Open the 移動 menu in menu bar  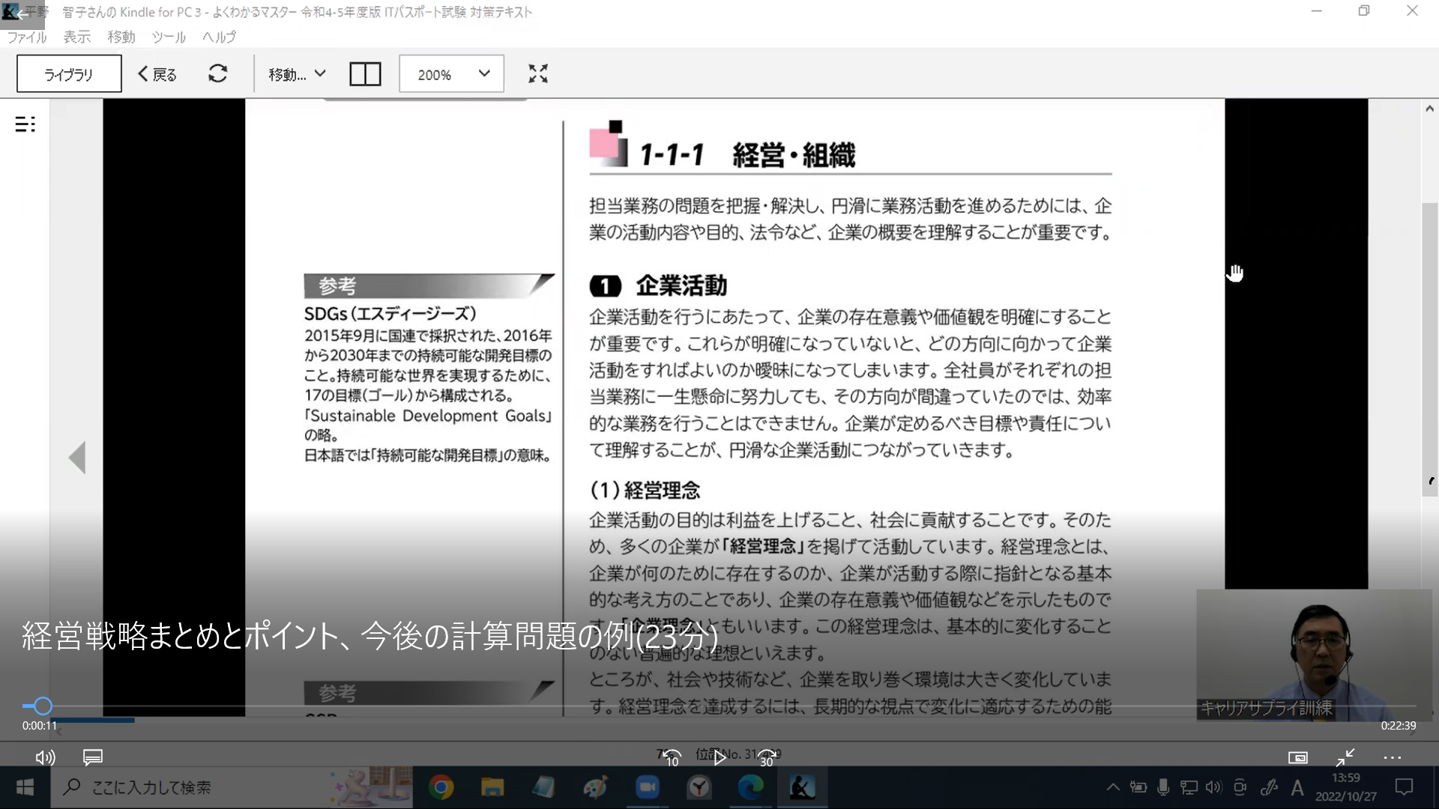121,37
